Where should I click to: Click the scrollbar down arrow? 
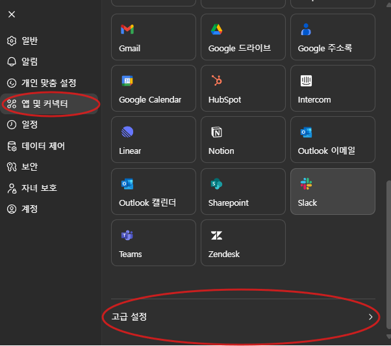tap(388, 336)
